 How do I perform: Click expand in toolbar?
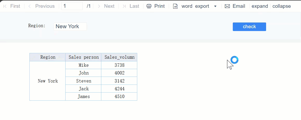point(260,6)
